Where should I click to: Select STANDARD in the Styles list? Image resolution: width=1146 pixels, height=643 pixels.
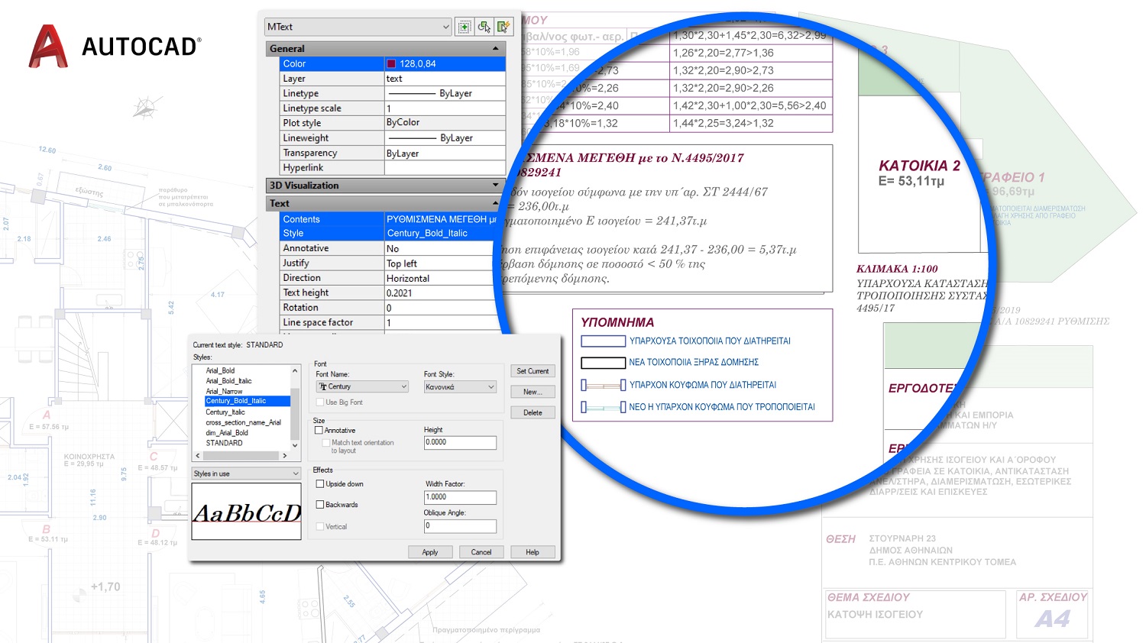point(224,443)
